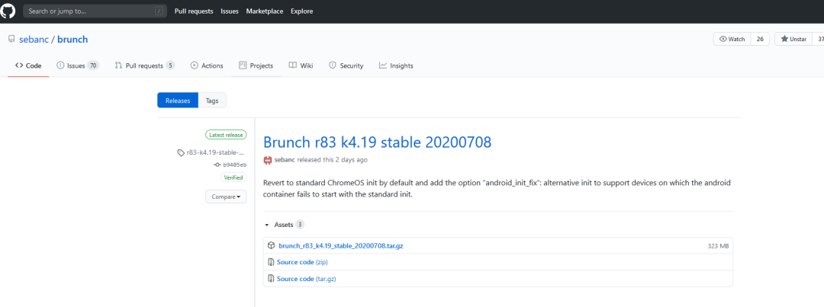Download brunch_r83_k4.19_stable_20200708.tar.gz

[341, 245]
